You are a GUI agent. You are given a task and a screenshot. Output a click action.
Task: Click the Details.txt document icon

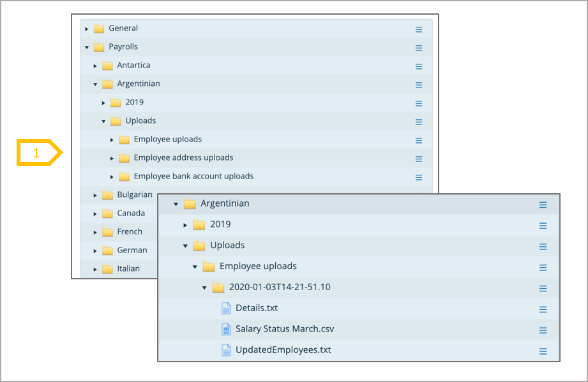point(226,308)
